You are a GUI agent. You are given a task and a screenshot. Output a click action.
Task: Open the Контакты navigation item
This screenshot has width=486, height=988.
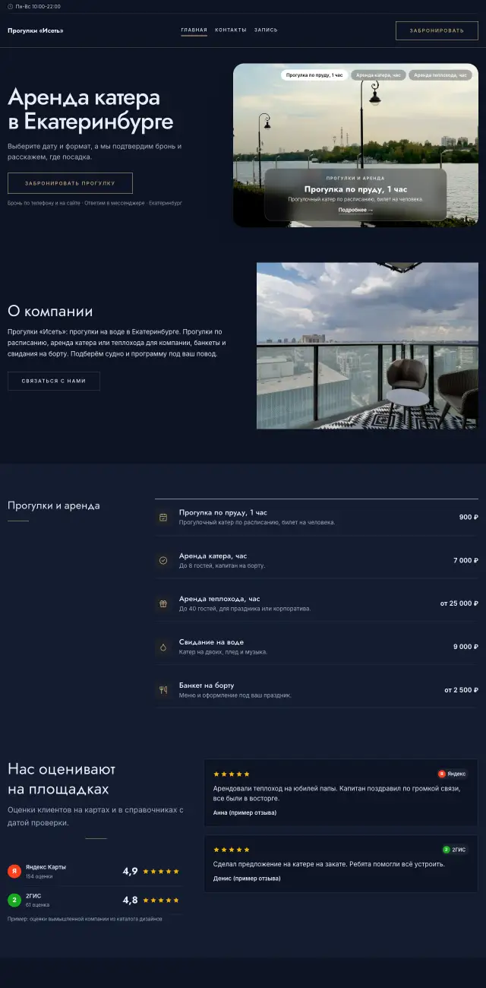231,30
